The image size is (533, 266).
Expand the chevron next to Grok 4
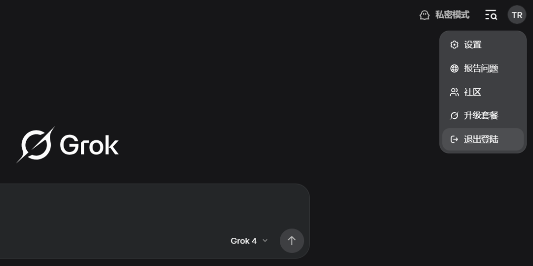pyautogui.click(x=265, y=241)
